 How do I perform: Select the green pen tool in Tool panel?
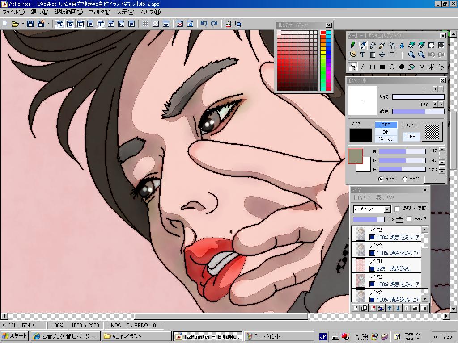[353, 45]
